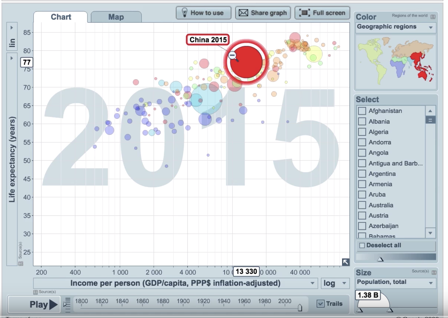Switch to the Chart tab
Screen dimensions: 448x318
pyautogui.click(x=61, y=17)
